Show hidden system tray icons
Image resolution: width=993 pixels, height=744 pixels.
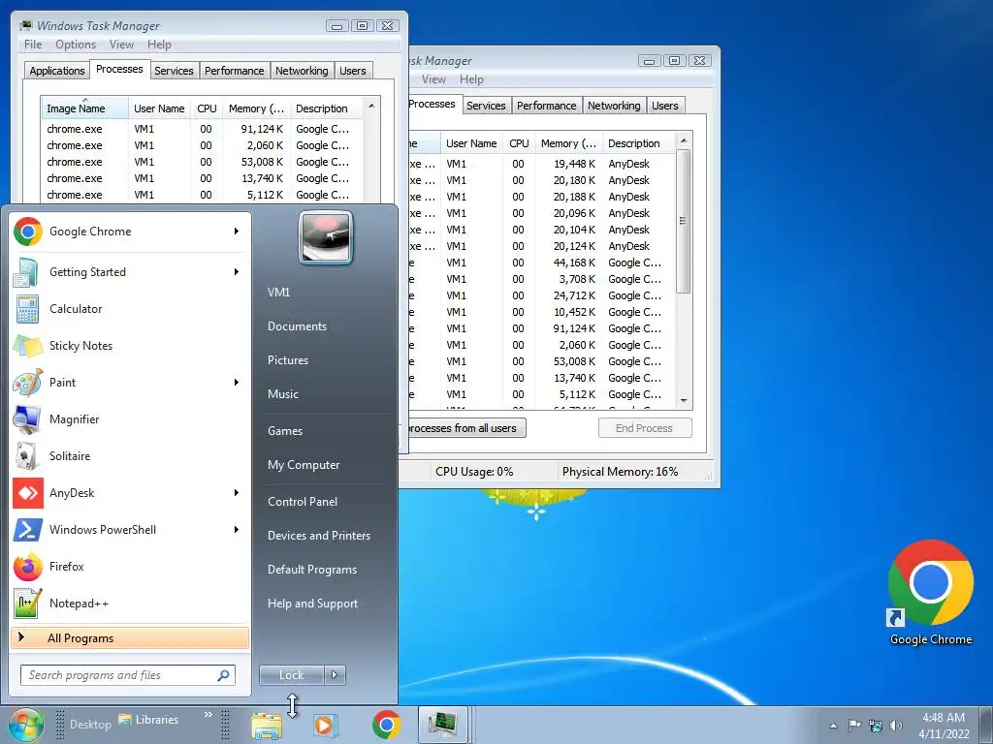click(833, 726)
